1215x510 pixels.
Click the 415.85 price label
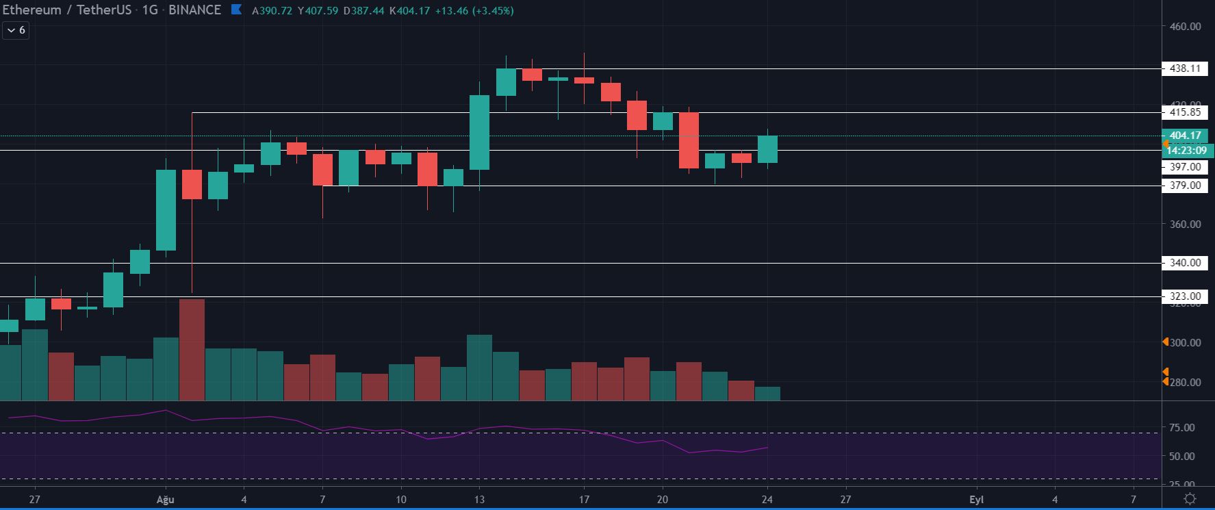1185,112
